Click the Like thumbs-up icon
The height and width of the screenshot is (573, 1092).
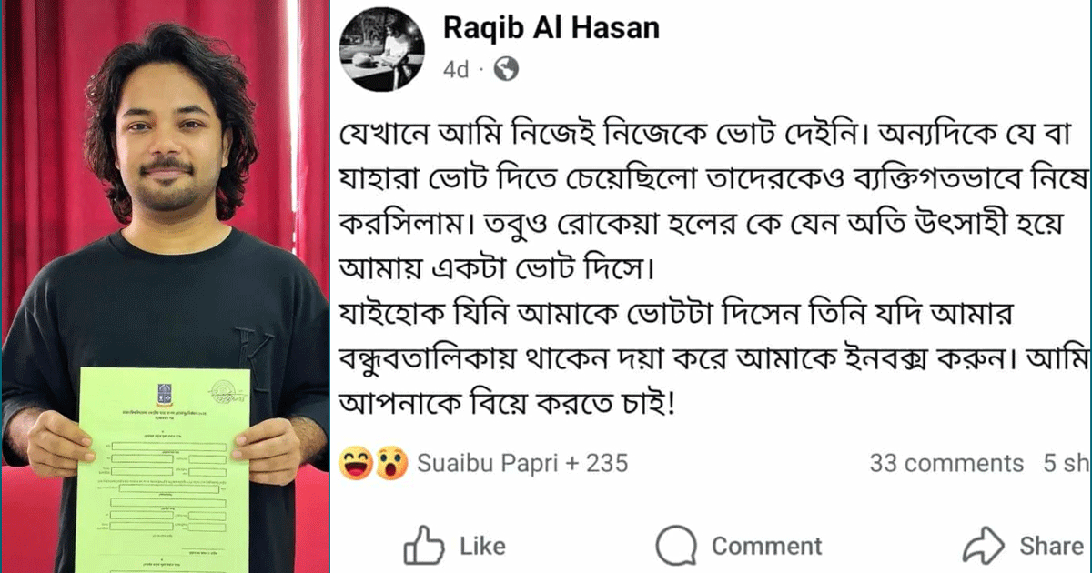(x=422, y=546)
